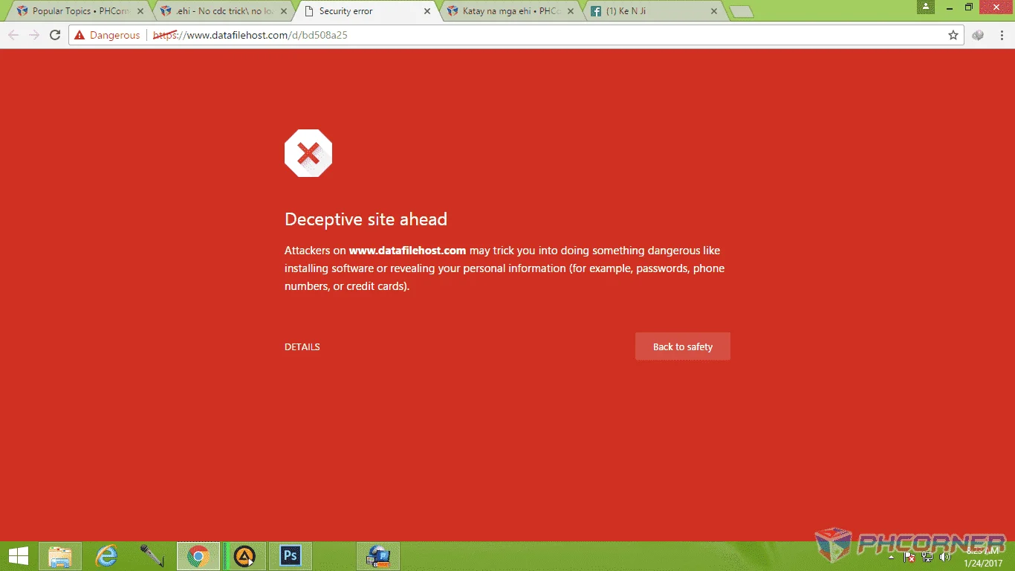1015x571 pixels.
Task: Click the bold www.datafilehost.com text in the warning
Action: click(407, 251)
